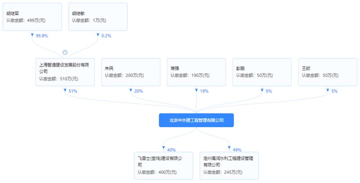
Task: Click the 0.2% ownership label
Action: [106, 36]
